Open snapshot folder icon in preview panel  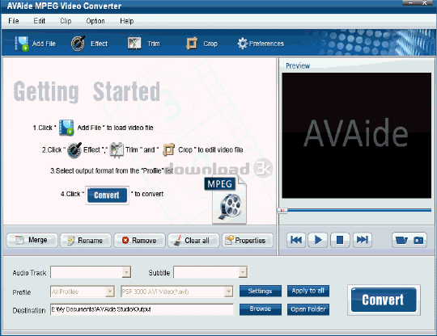click(401, 240)
